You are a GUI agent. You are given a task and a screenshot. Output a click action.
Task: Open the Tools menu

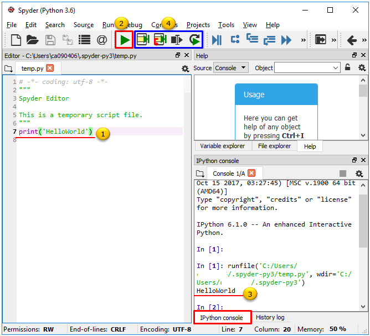(226, 25)
